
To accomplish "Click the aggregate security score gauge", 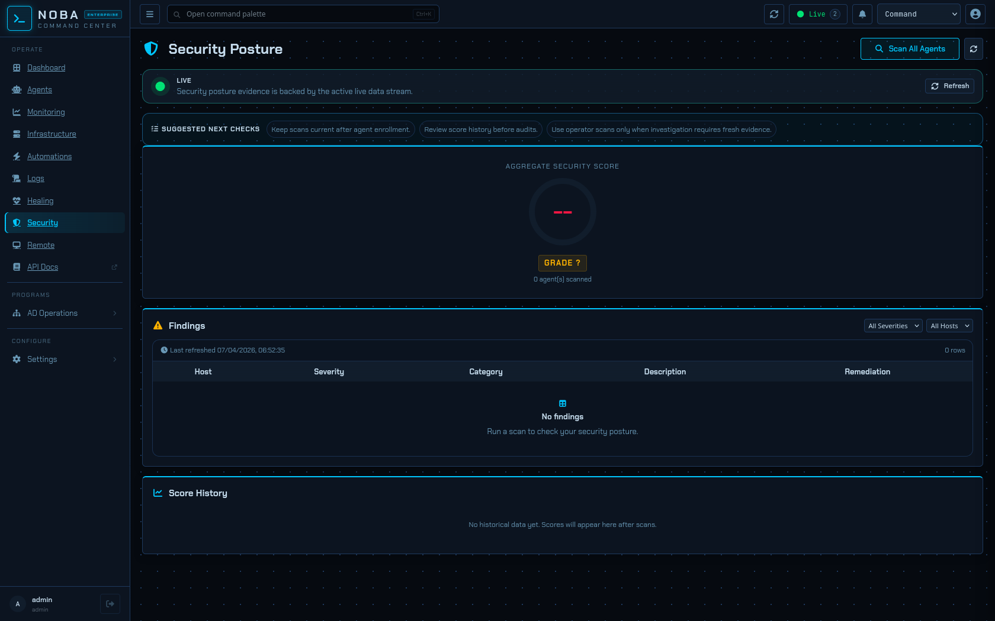I will click(563, 212).
